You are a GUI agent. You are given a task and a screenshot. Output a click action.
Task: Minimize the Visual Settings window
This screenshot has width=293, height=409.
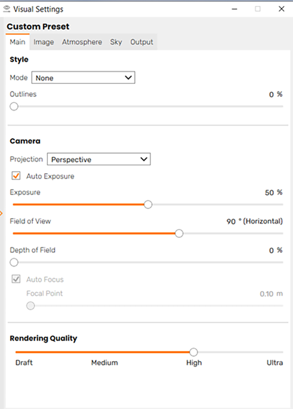tap(234, 9)
